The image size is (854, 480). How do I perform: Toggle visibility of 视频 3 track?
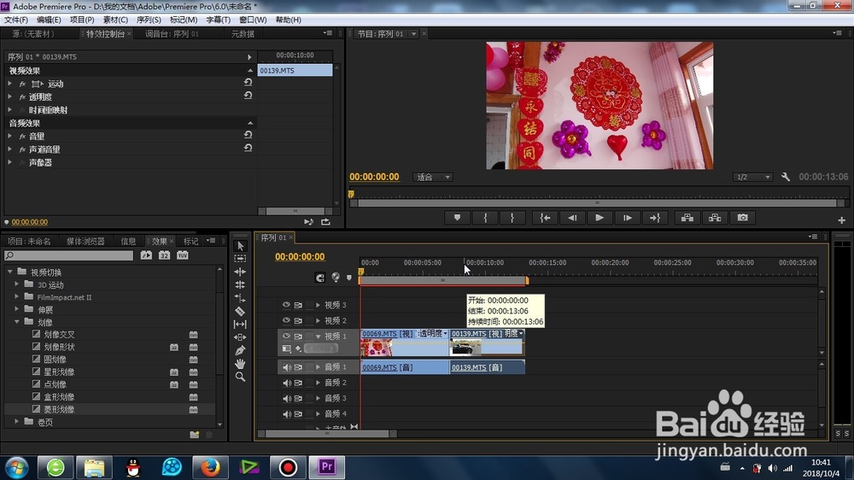click(x=286, y=305)
